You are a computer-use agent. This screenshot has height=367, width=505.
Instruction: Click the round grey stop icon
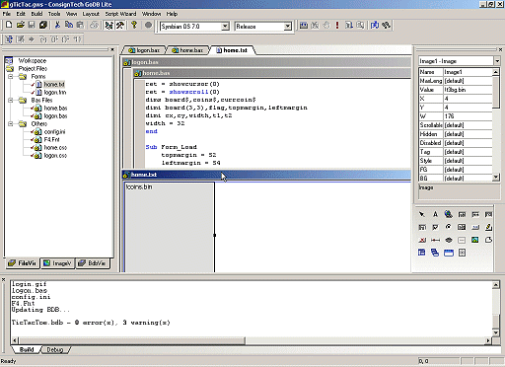coord(148,26)
